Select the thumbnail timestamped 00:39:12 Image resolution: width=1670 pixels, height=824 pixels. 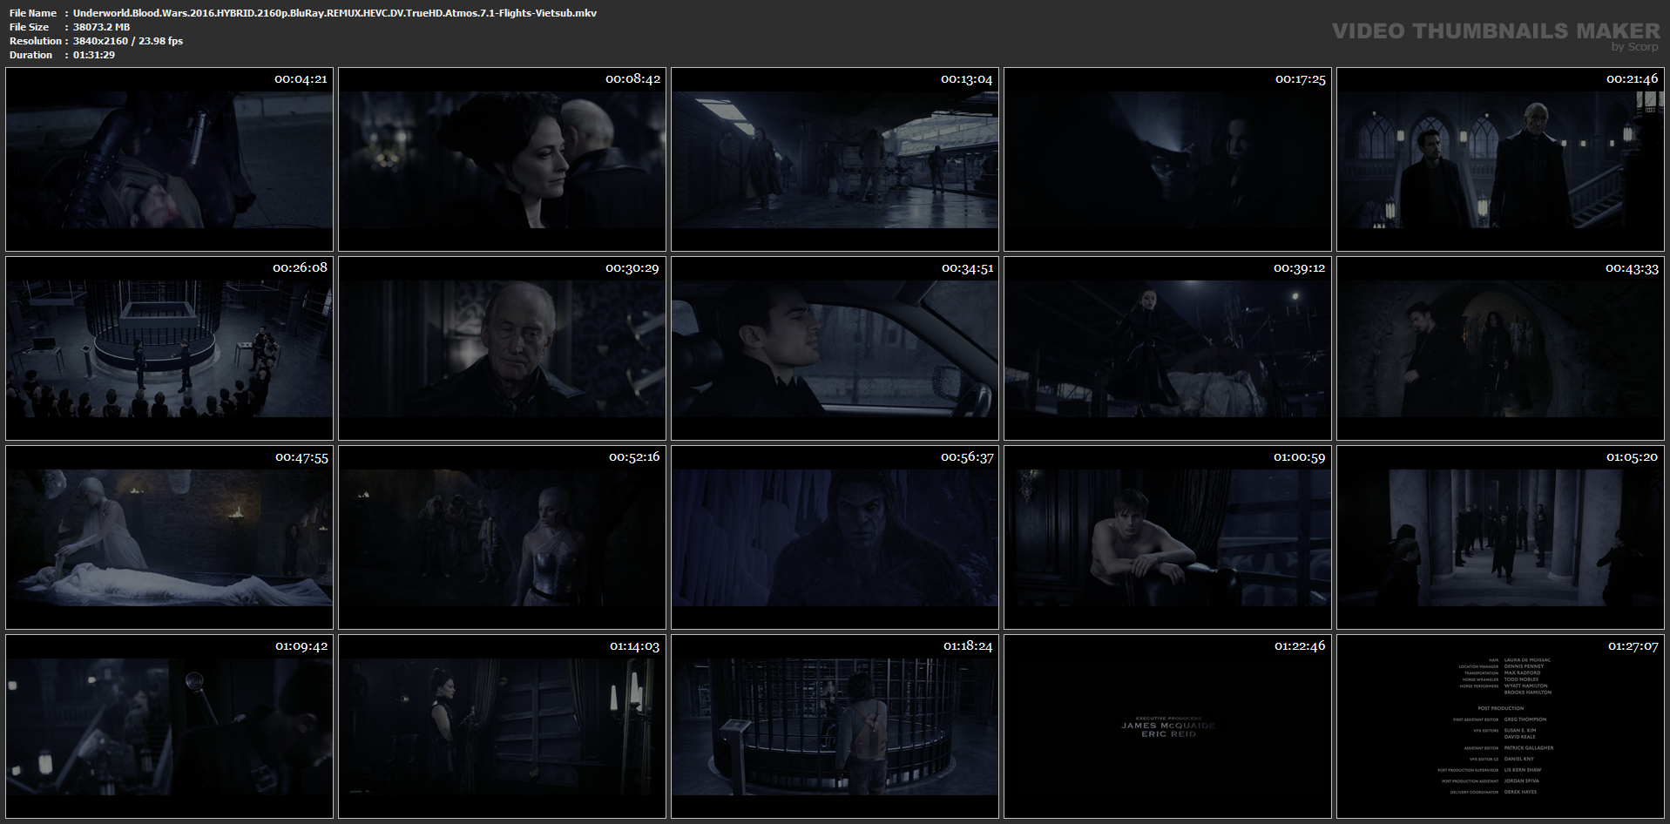pyautogui.click(x=1167, y=348)
